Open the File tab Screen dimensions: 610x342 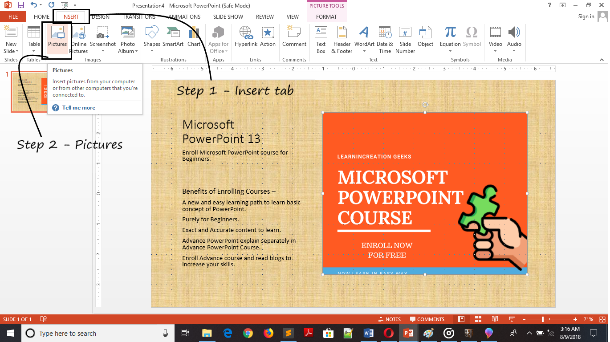coord(13,17)
